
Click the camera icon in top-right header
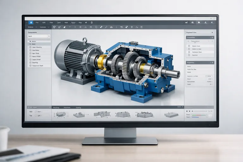click(x=192, y=22)
